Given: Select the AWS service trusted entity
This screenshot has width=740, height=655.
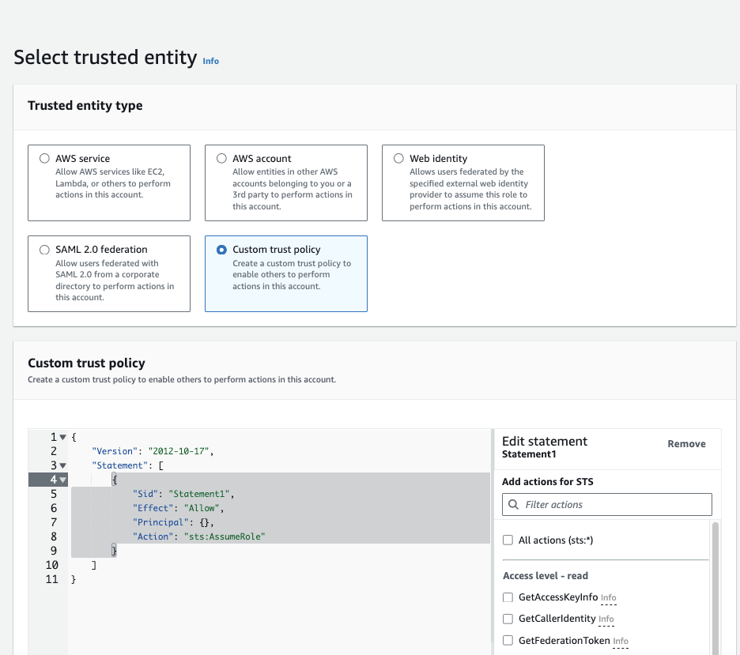Looking at the screenshot, I should 44,158.
